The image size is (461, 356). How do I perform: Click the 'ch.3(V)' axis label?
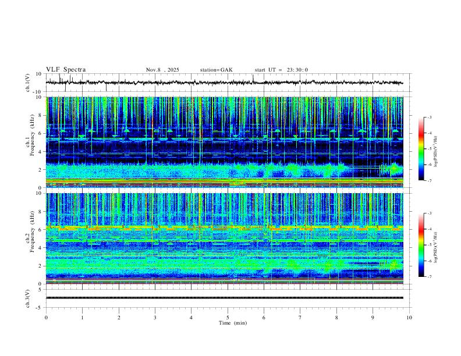(27, 298)
